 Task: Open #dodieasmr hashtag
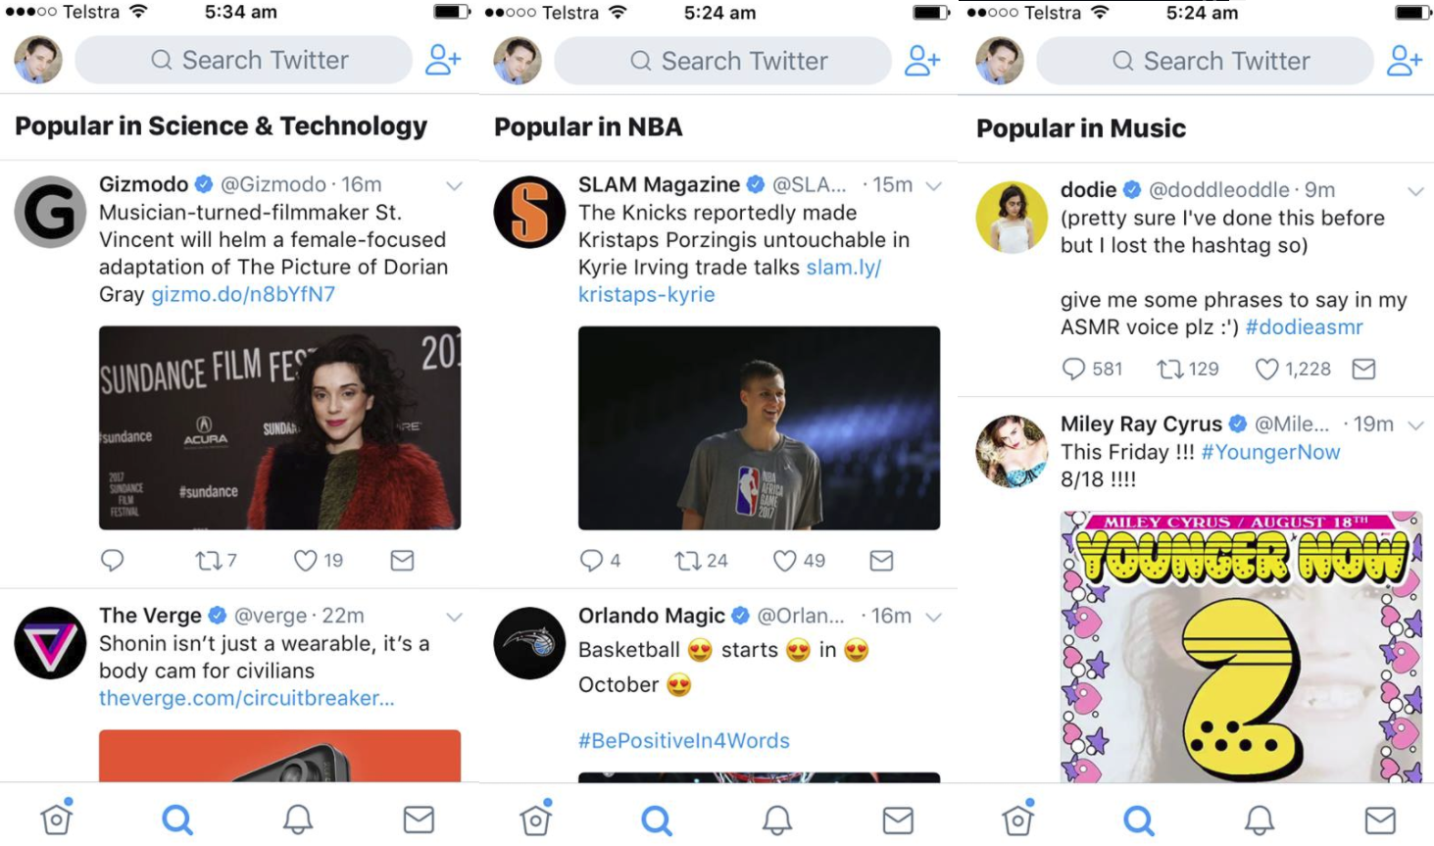click(1304, 326)
